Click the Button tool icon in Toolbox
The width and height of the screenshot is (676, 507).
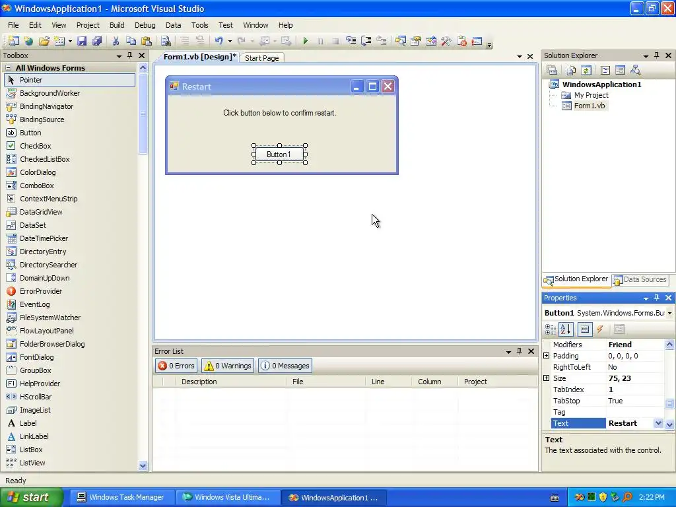(11, 133)
